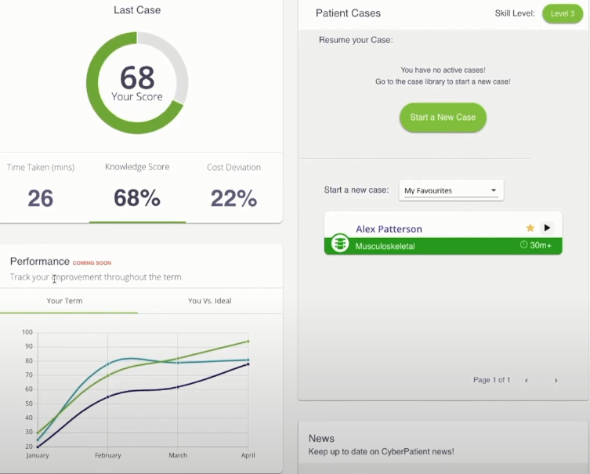
Task: Click the clock icon beside 30m+
Action: click(x=523, y=245)
